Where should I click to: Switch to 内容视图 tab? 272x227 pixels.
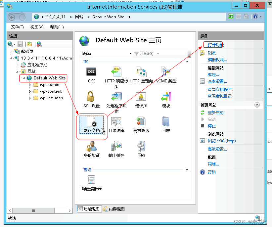point(114,209)
